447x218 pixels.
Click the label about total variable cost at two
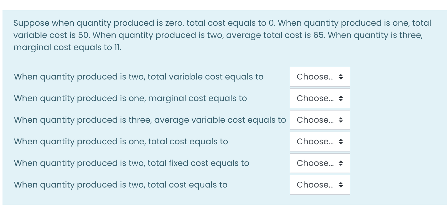coord(139,77)
